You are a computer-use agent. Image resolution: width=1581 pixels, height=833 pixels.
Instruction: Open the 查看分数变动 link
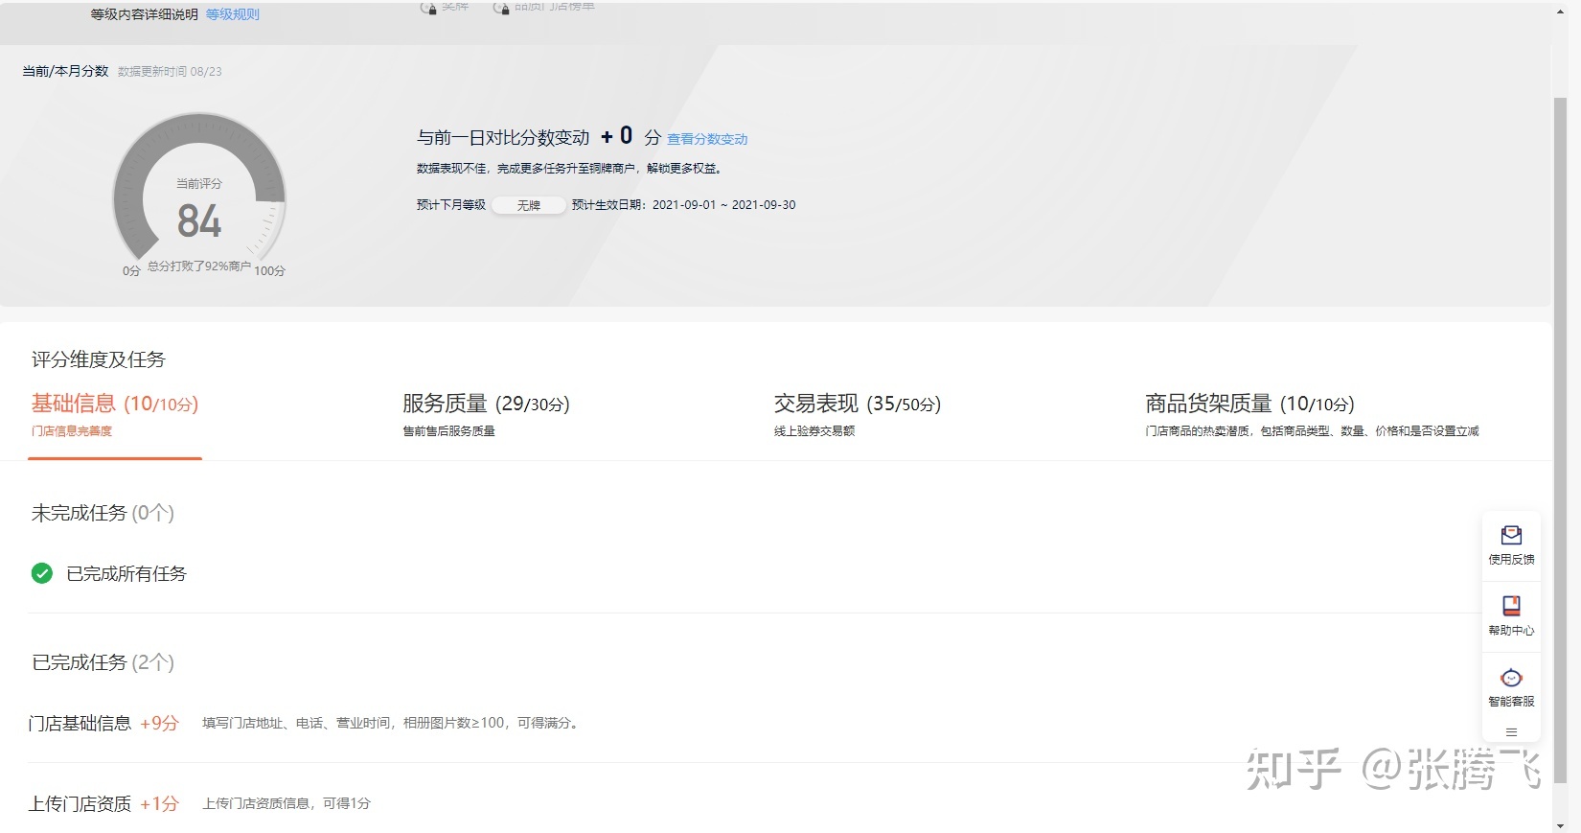[707, 139]
